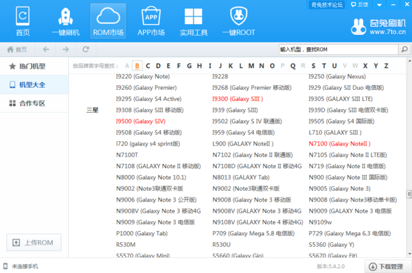412x273 pixels.
Task: Filter brands by letter S
Action: pos(313,66)
